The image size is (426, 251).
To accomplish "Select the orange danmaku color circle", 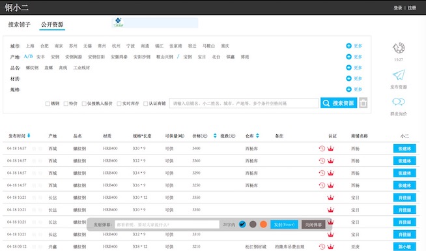I will point(263,224).
